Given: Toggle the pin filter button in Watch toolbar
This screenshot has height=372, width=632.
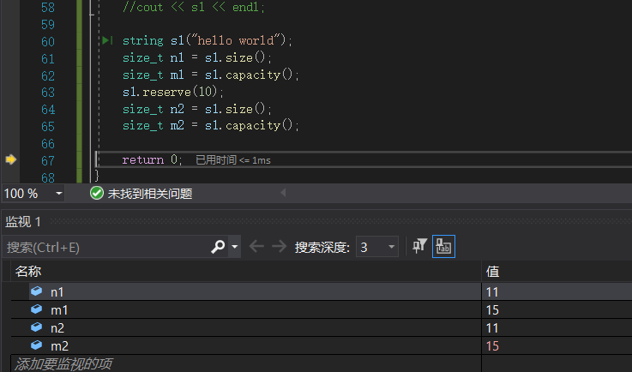Looking at the screenshot, I should coord(419,247).
